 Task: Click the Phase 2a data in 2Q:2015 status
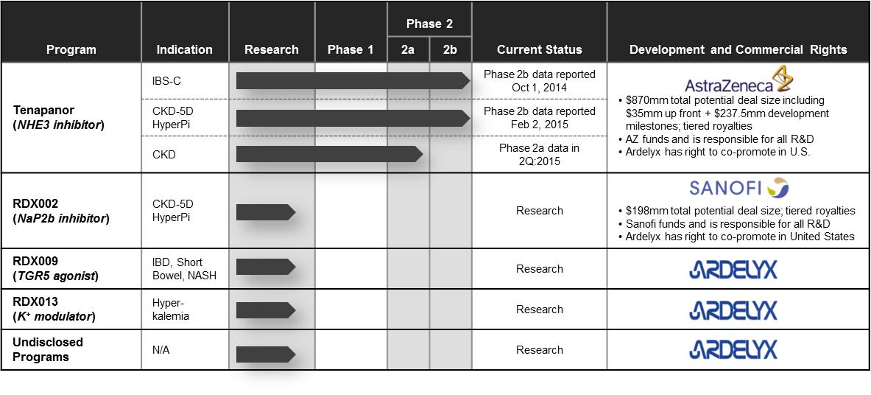(x=539, y=154)
